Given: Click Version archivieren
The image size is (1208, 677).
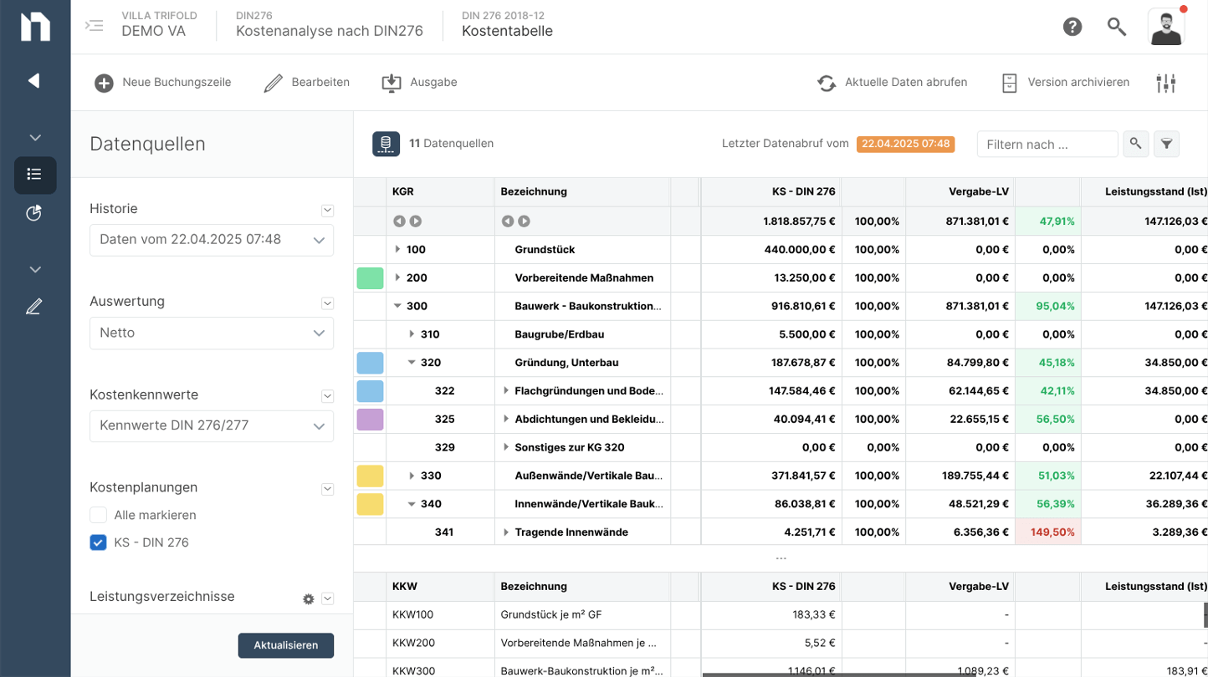Looking at the screenshot, I should (x=1065, y=83).
